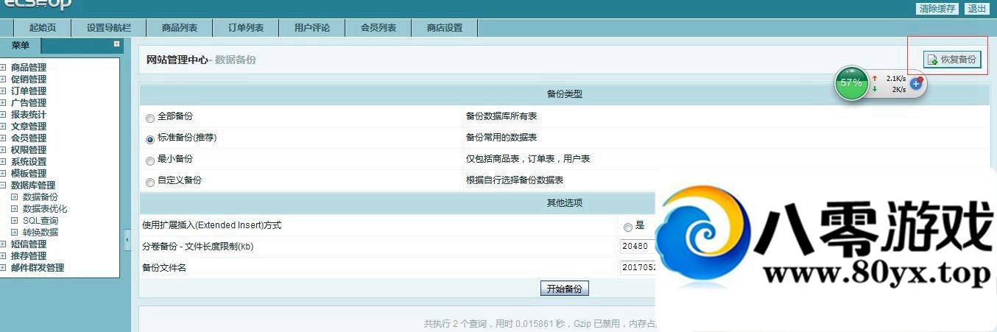Open 数据表优化 under database management
The image size is (997, 332).
44,209
